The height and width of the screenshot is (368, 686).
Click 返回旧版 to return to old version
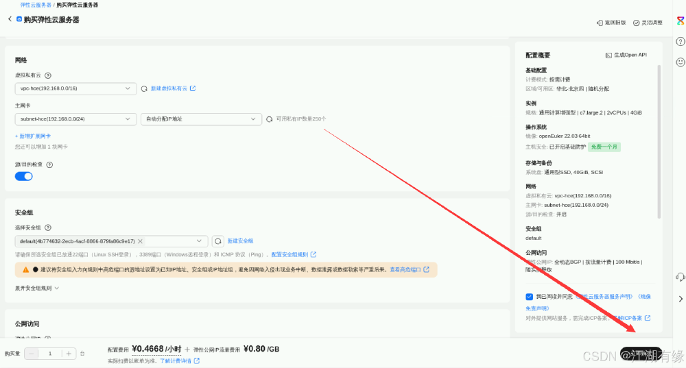click(612, 23)
